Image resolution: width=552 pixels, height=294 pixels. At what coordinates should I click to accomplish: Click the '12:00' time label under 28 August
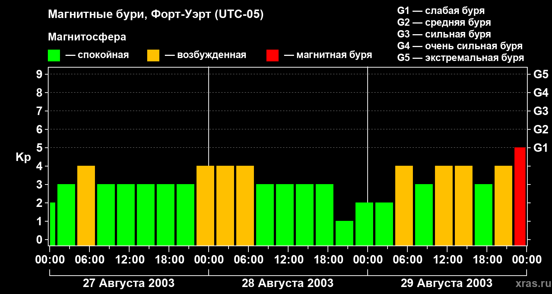[288, 259]
